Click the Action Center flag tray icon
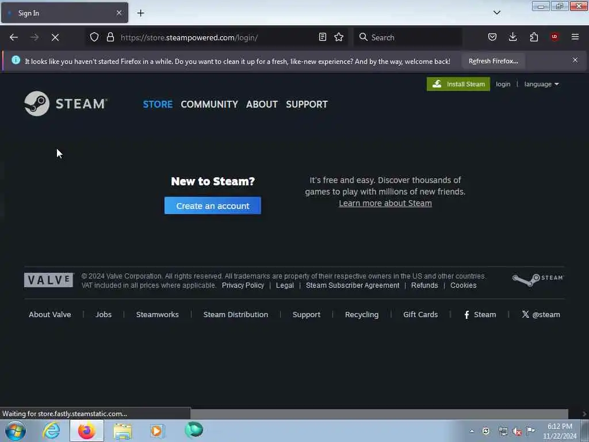This screenshot has width=589, height=442. click(531, 431)
